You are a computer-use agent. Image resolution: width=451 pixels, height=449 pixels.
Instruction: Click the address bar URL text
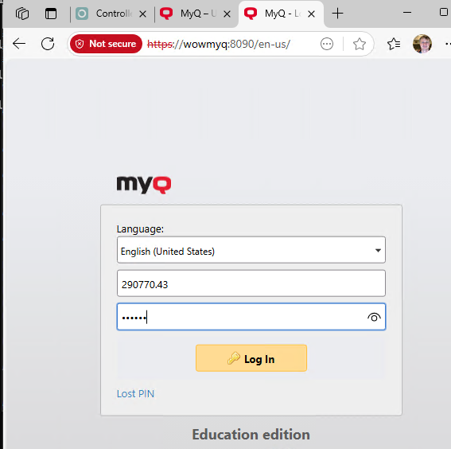coord(219,44)
